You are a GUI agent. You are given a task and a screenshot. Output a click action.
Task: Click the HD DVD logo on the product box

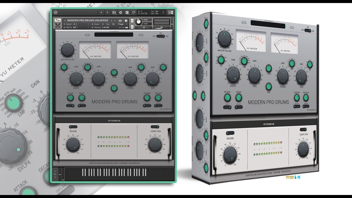click(290, 177)
